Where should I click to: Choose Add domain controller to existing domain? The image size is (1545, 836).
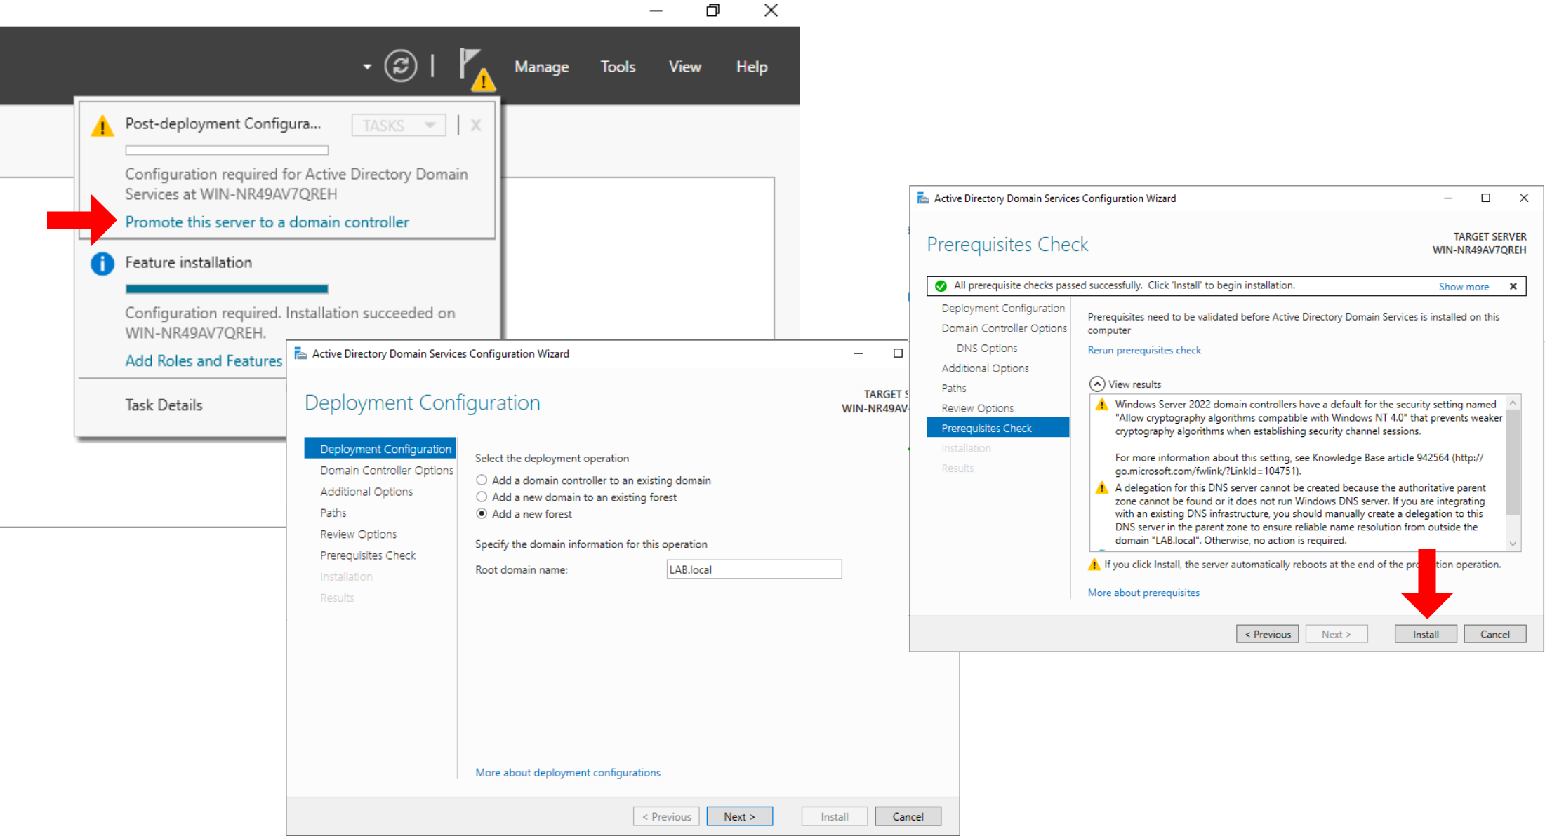click(482, 480)
